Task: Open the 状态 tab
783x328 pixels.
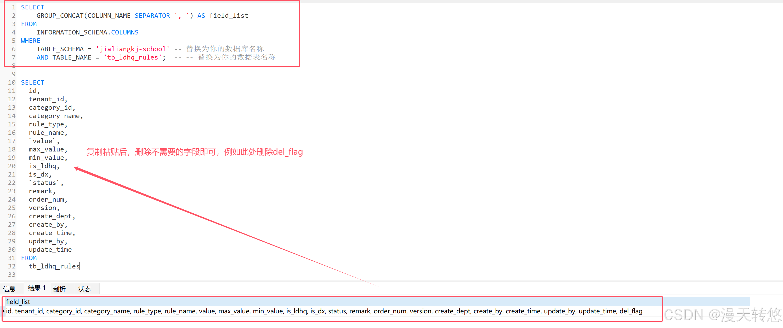Action: click(84, 289)
